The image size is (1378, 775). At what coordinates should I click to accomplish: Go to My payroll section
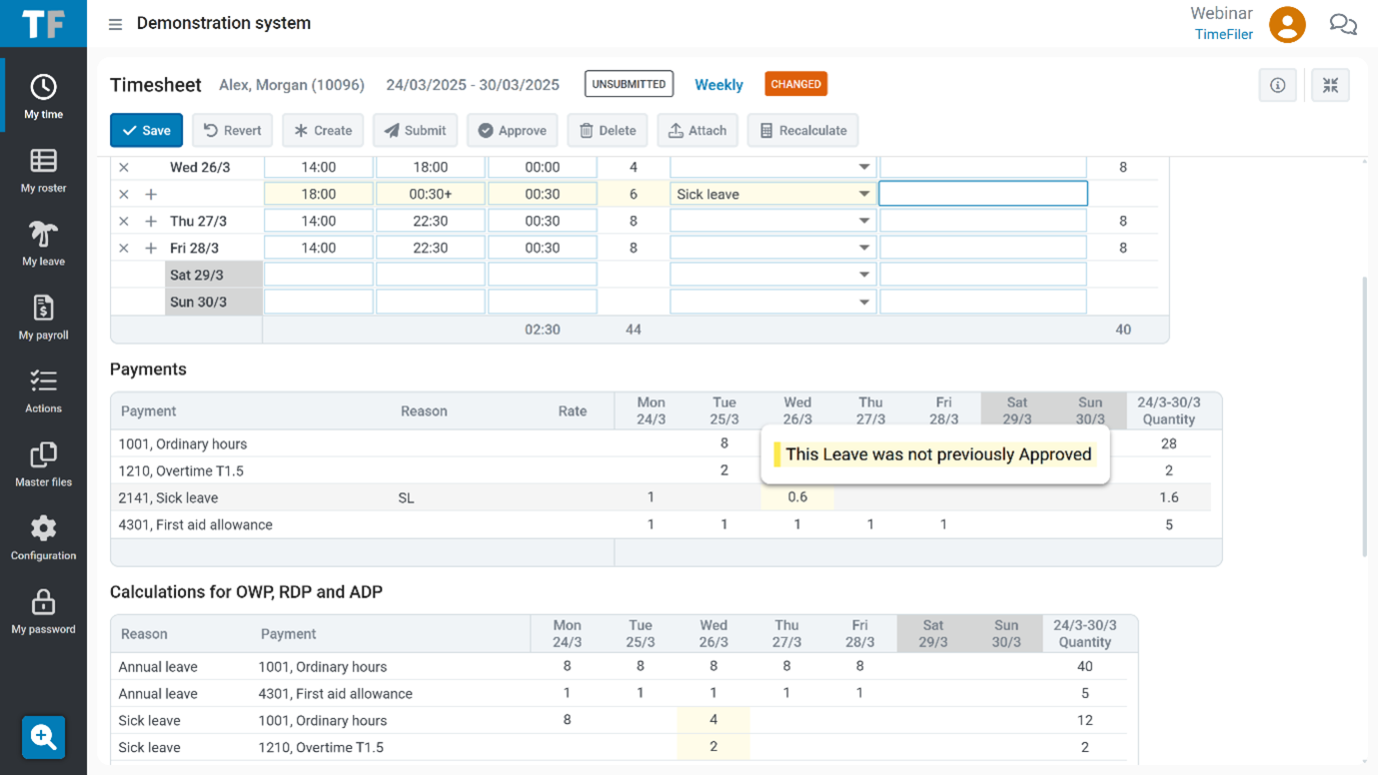pyautogui.click(x=43, y=318)
